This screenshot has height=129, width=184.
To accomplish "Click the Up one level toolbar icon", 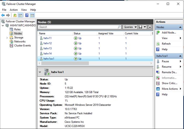I will (15, 15).
